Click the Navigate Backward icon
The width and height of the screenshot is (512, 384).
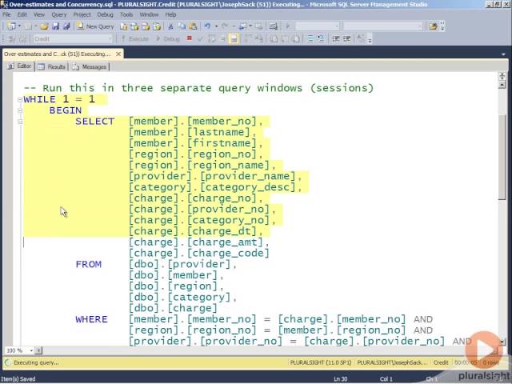(242, 26)
